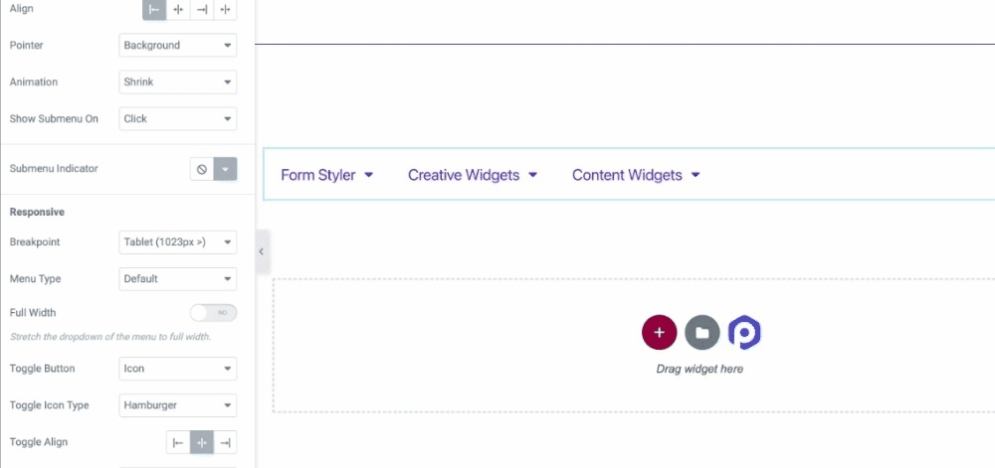
Task: Select caret-down submenu indicator icon
Action: pos(226,169)
